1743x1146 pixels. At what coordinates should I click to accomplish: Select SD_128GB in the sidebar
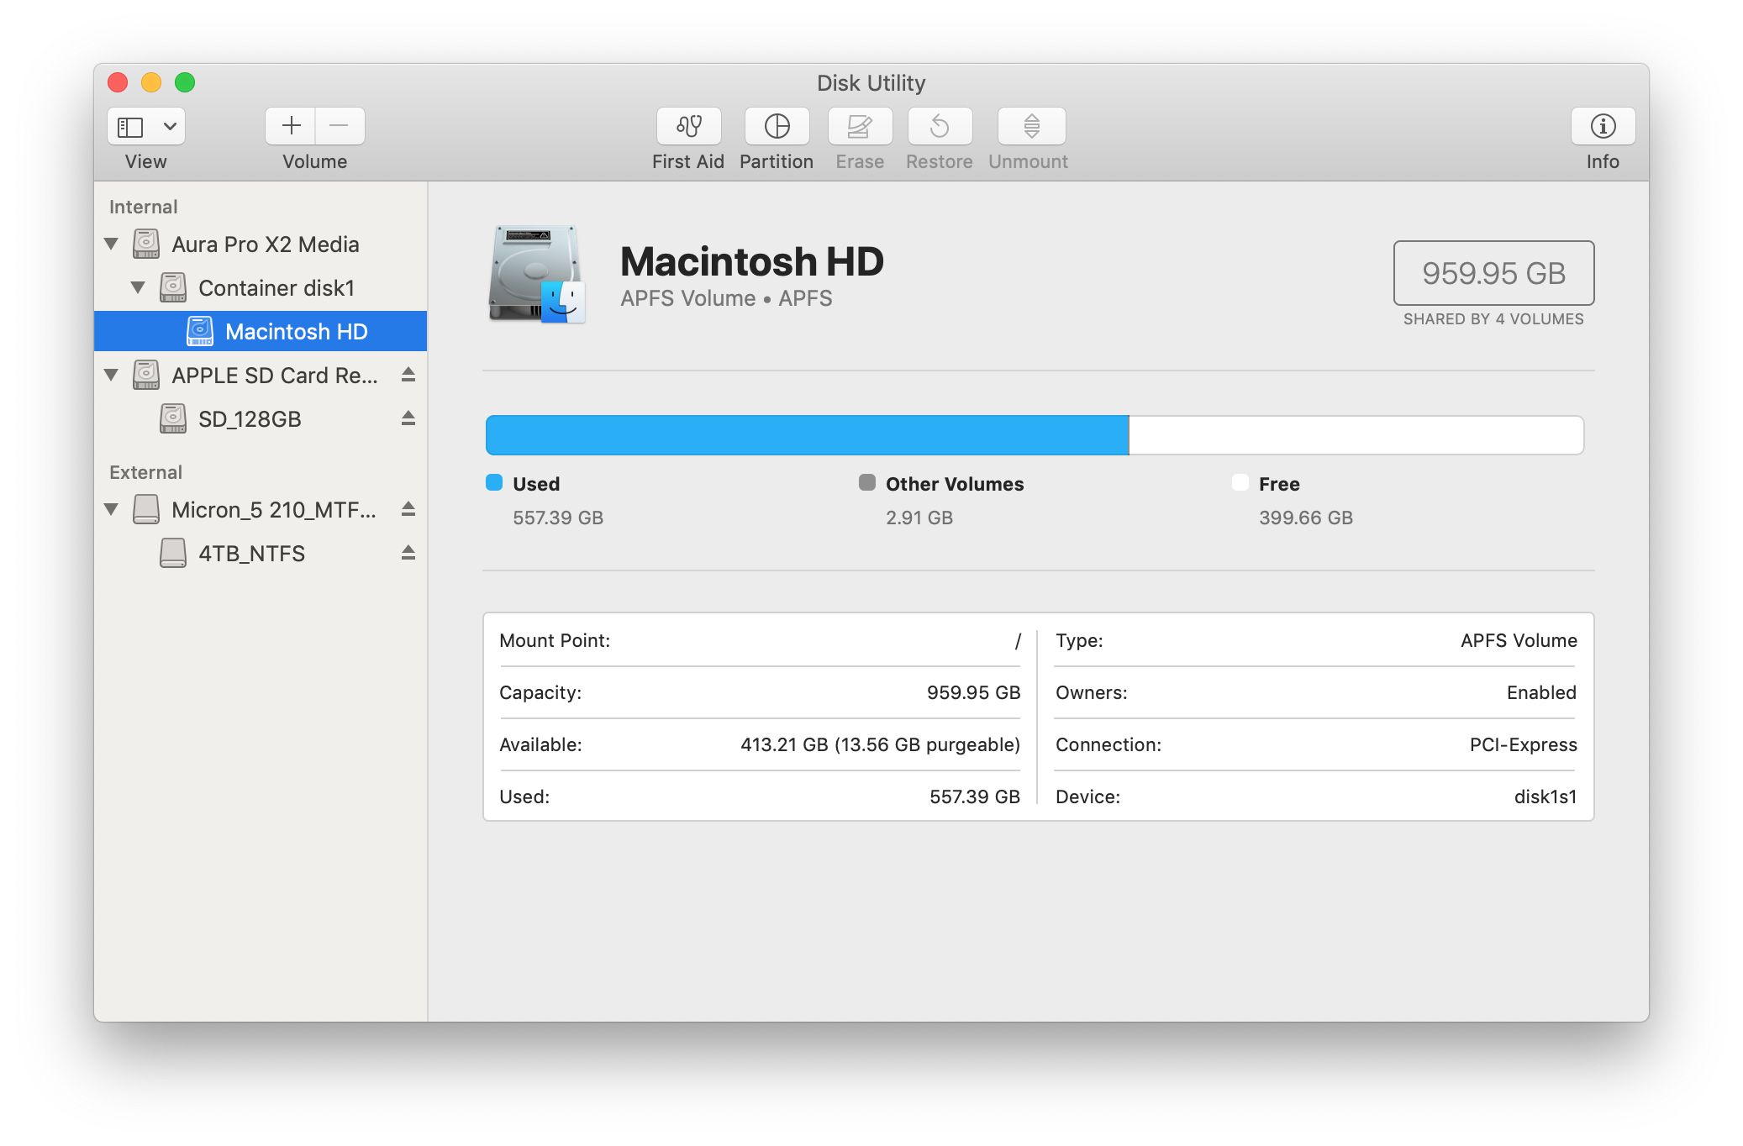[x=250, y=418]
